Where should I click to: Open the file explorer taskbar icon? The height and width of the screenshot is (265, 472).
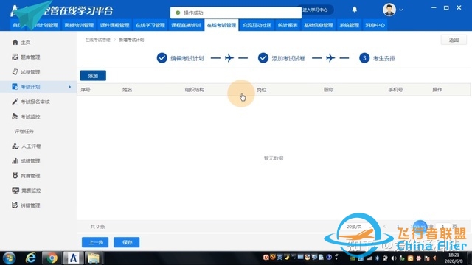pyautogui.click(x=94, y=258)
